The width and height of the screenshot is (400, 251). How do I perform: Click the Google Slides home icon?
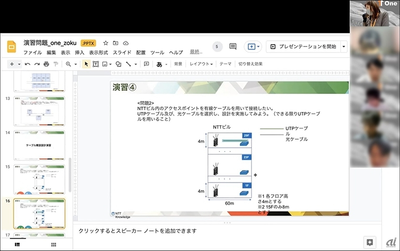pos(11,47)
